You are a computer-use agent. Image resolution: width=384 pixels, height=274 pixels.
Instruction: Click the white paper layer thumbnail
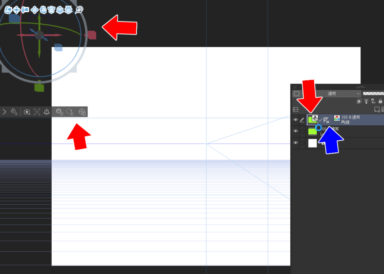click(312, 143)
